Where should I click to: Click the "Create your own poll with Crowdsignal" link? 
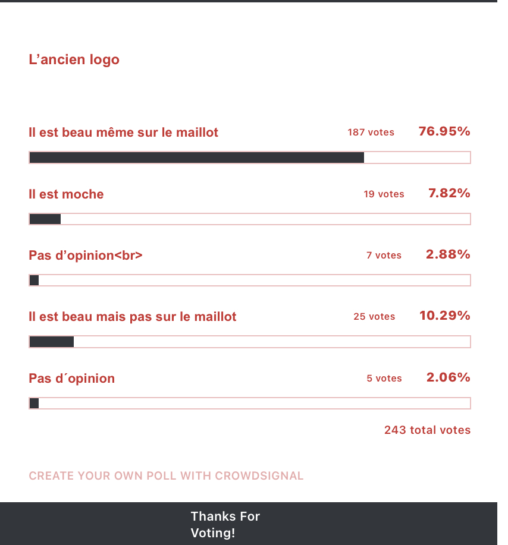point(166,475)
